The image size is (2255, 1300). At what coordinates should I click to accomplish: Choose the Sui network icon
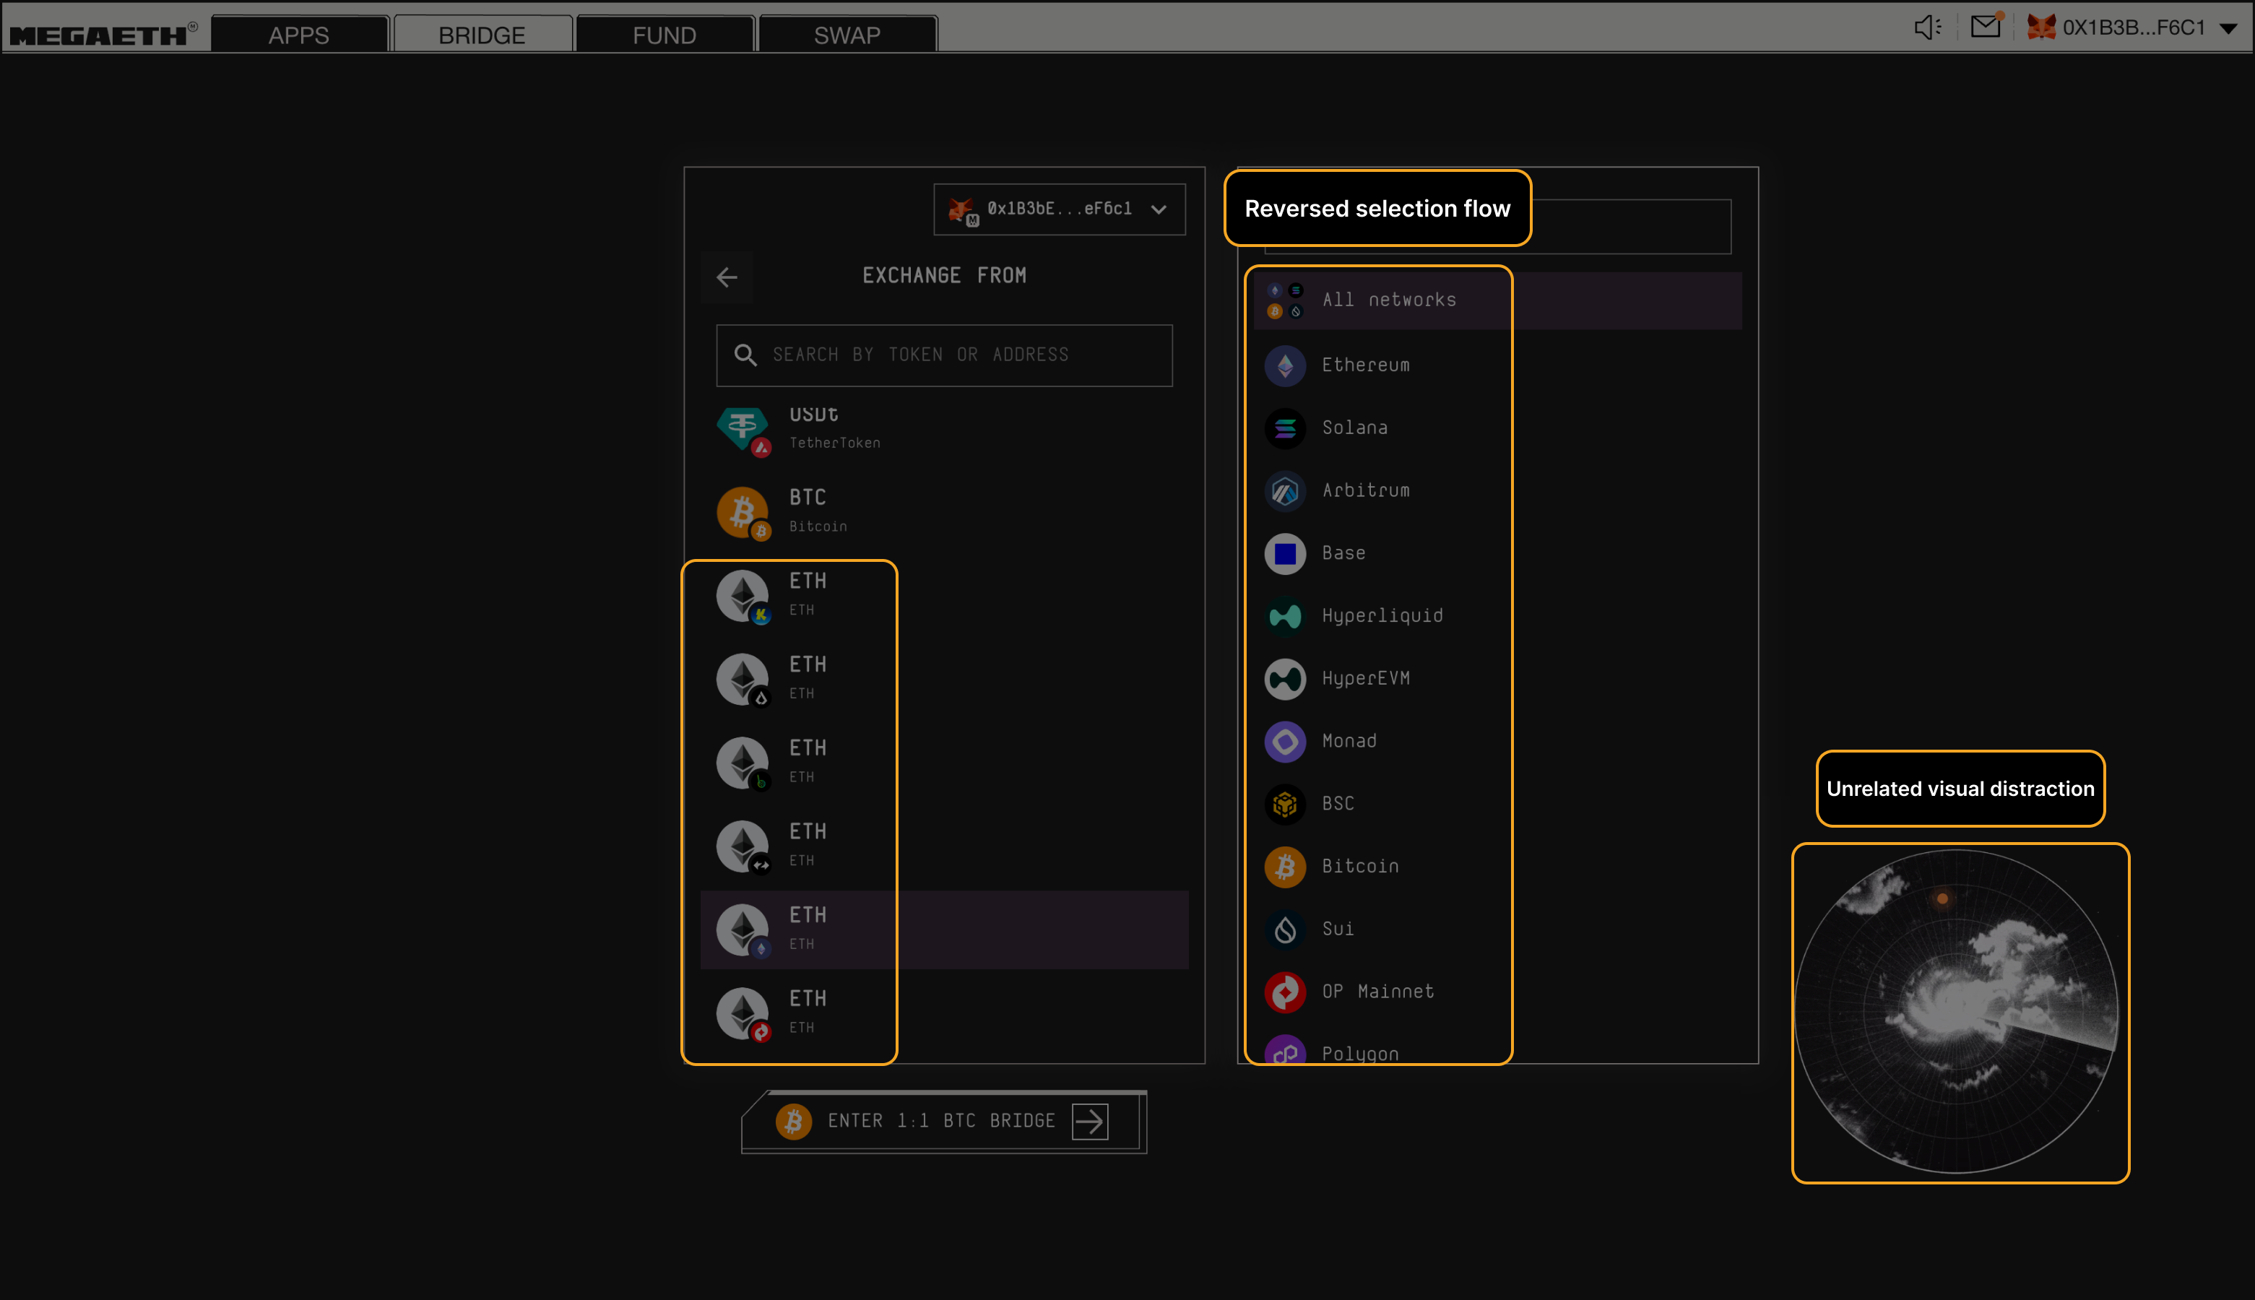tap(1285, 929)
